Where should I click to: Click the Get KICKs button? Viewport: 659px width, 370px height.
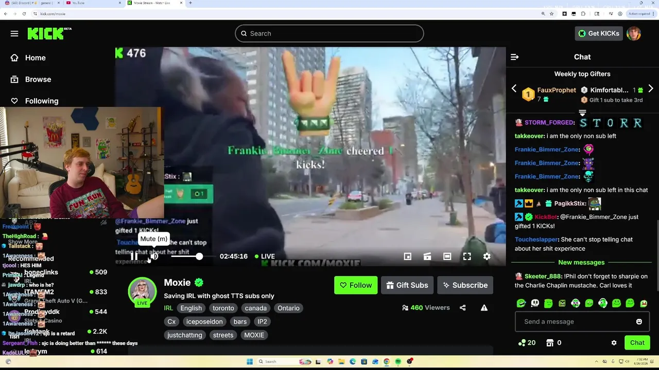click(599, 33)
